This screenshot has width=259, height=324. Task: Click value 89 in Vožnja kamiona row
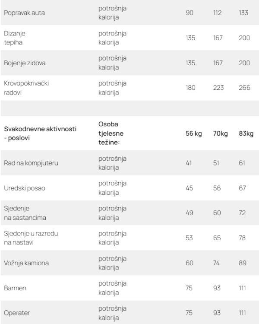243,264
